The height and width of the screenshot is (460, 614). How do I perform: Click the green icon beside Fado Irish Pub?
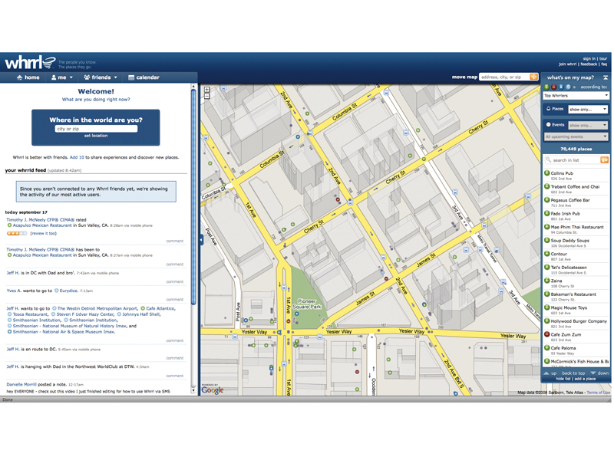point(546,213)
